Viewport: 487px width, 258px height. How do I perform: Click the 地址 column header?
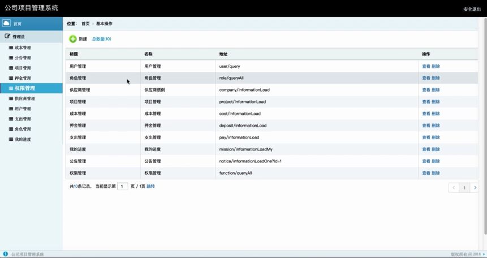pyautogui.click(x=223, y=54)
